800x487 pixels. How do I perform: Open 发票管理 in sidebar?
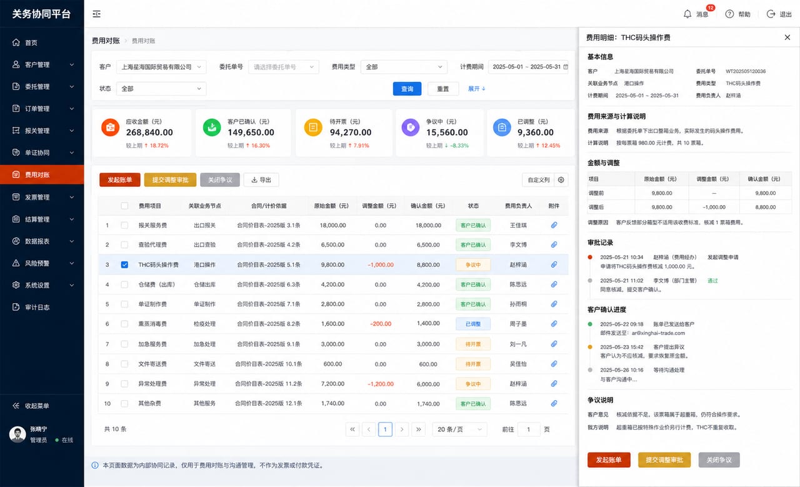(42, 197)
